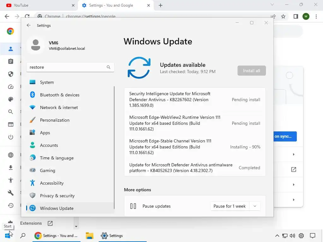Viewport: 323px width, 242px height.
Task: Open Privacy shield icon in Chrome sidebar
Action: (11, 74)
